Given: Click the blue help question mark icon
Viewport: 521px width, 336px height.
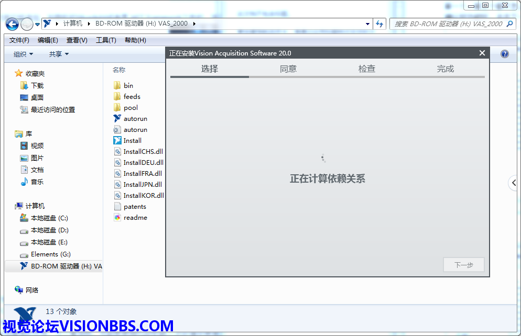Looking at the screenshot, I should (505, 54).
